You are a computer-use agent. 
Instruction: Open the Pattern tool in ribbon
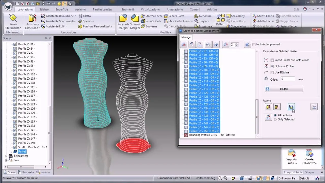(221, 20)
